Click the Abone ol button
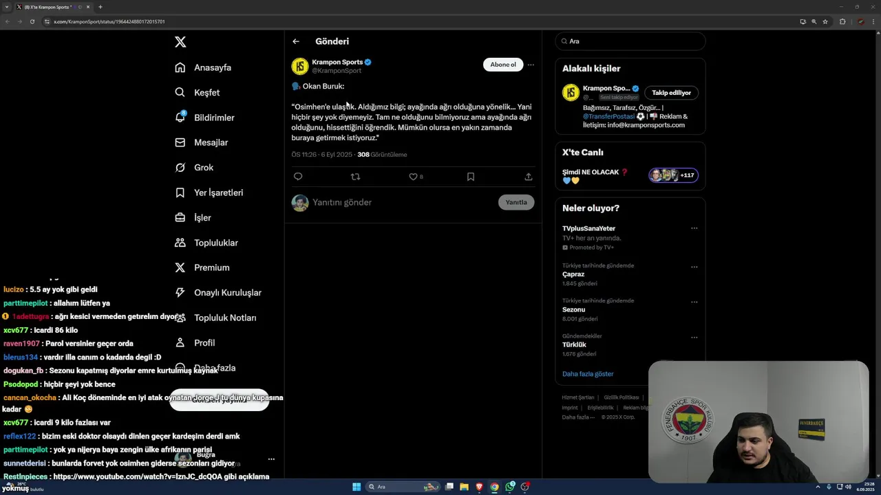881x495 pixels. pyautogui.click(x=503, y=65)
